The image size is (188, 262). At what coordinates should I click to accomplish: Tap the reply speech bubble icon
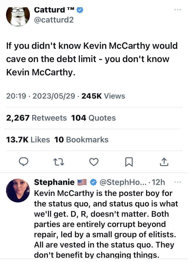tap(24, 162)
